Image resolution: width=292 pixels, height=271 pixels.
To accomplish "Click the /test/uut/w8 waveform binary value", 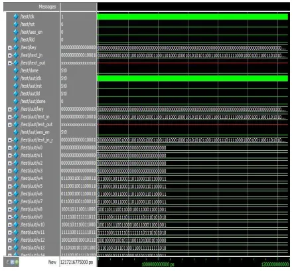I will tap(132, 209).
